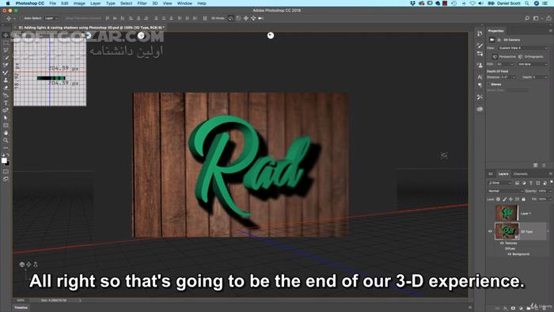Open the 3D menu
Image resolution: width=554 pixels, height=312 pixels.
[155, 3]
